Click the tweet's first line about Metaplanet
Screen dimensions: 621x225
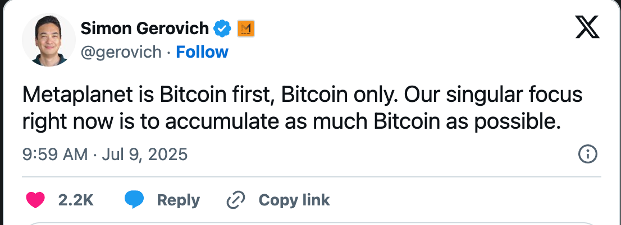302,95
